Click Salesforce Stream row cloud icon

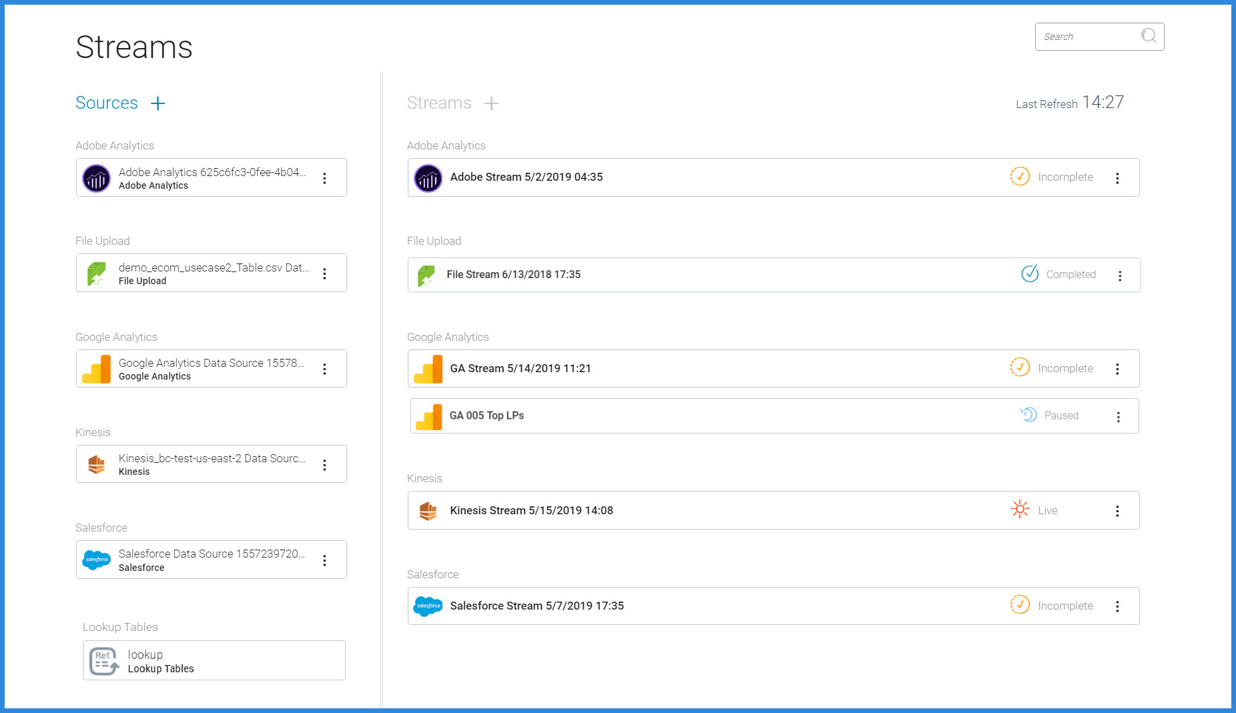[x=428, y=606]
